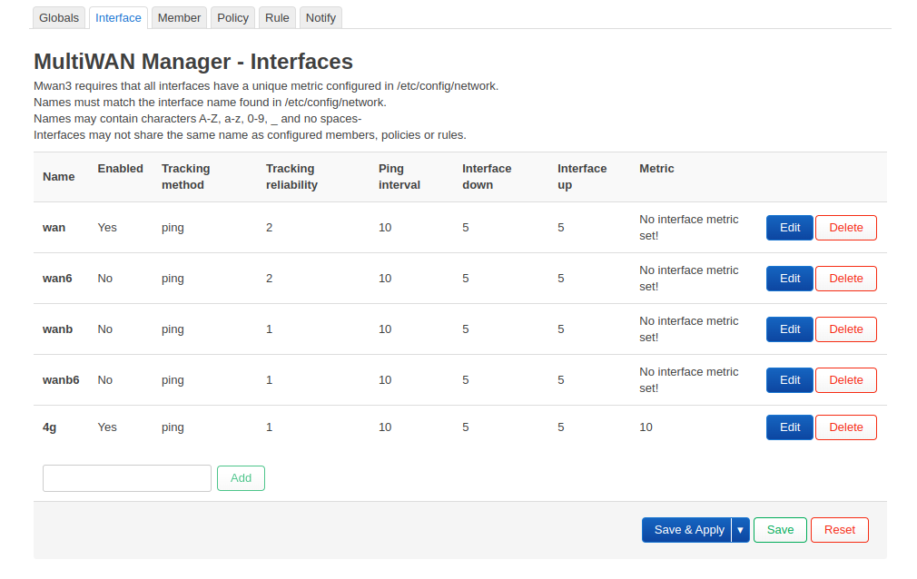This screenshot has width=917, height=579.
Task: Select the 'wanb6' name cell
Action: pos(61,380)
